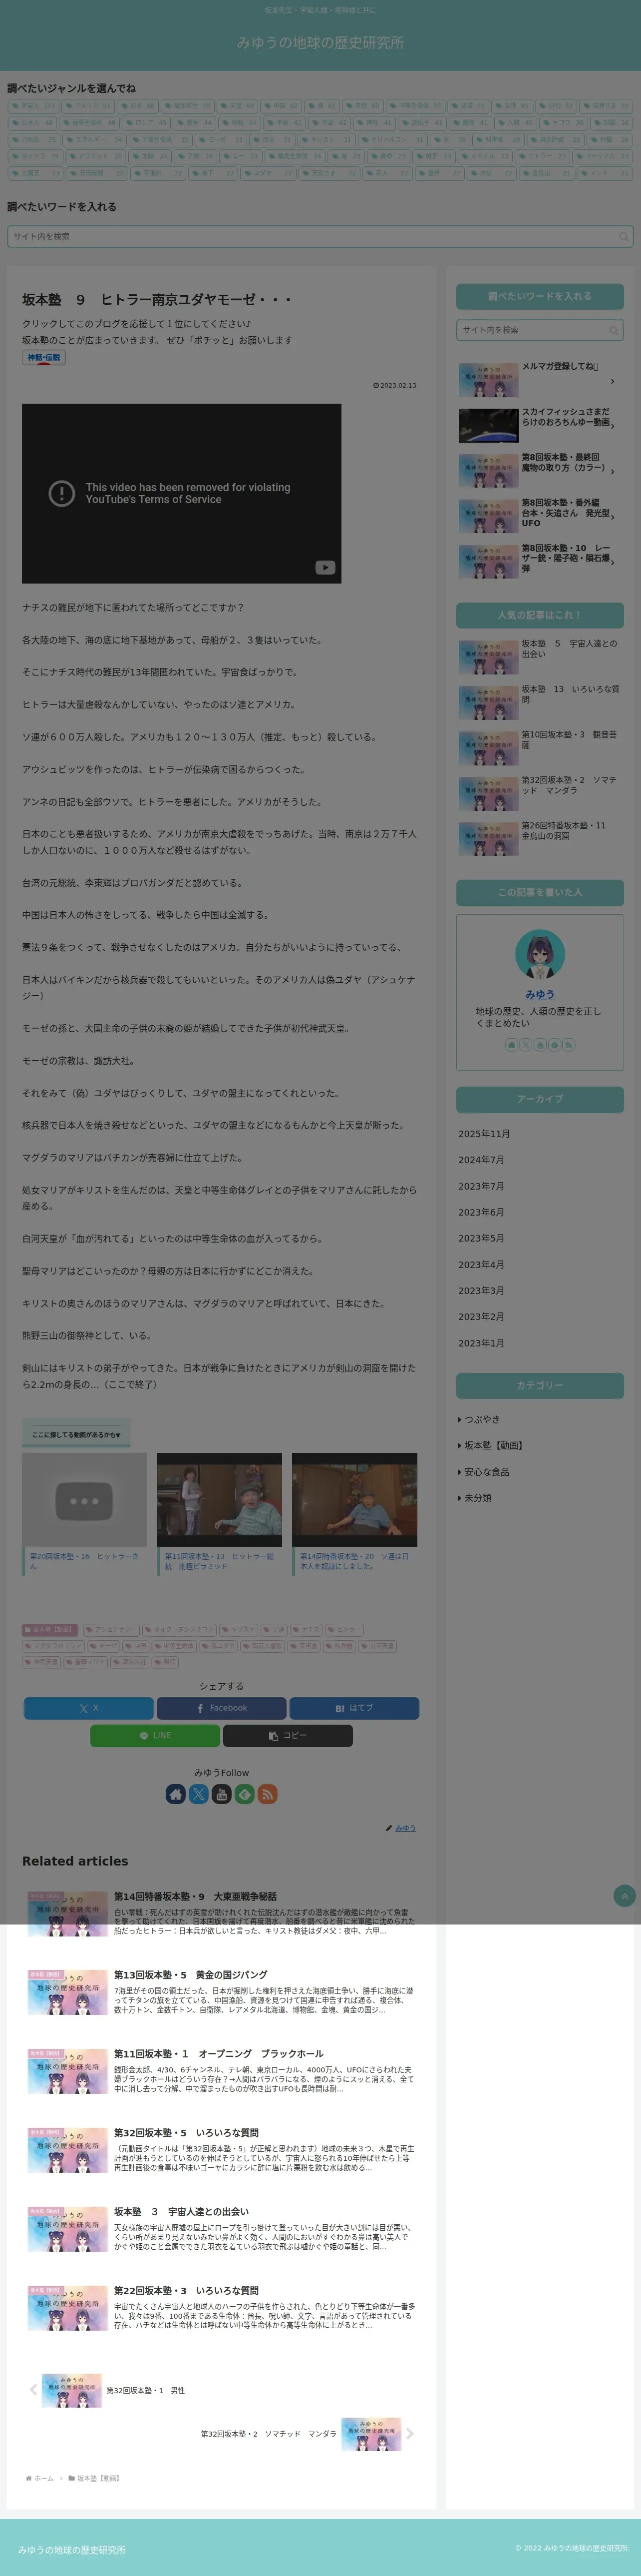The height and width of the screenshot is (2576, 641).
Task: Click the YouTube logo on the removed video
Action: (325, 567)
